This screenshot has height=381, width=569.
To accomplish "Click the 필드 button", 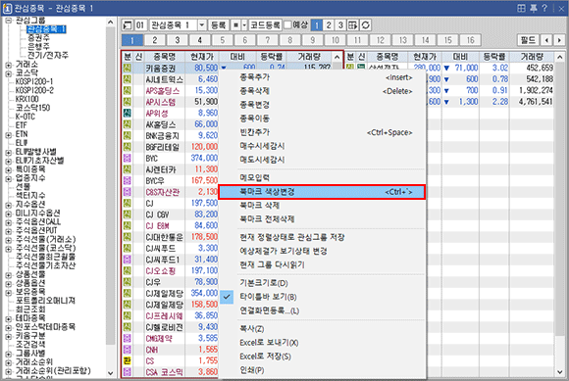I will 528,40.
